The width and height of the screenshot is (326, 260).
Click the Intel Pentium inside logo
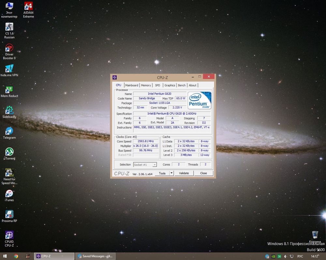(200, 100)
